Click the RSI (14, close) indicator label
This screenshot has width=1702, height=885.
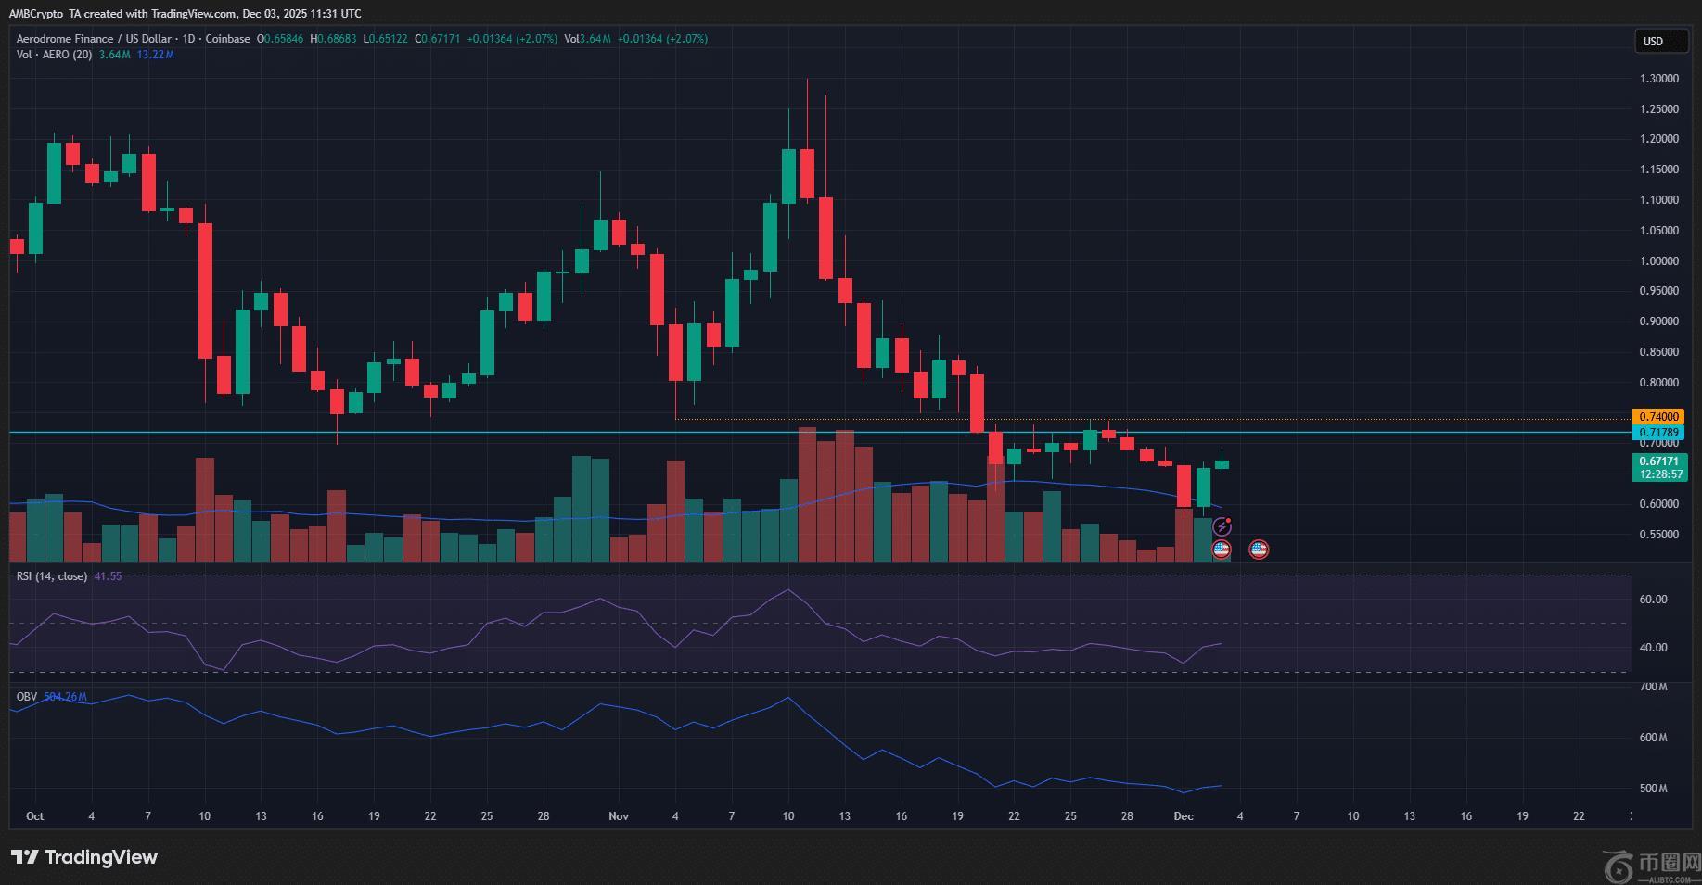pyautogui.click(x=52, y=576)
